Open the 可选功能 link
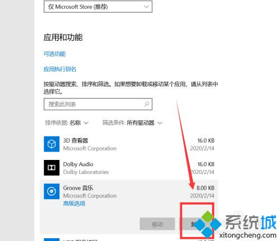This screenshot has width=279, height=241. pos(55,54)
